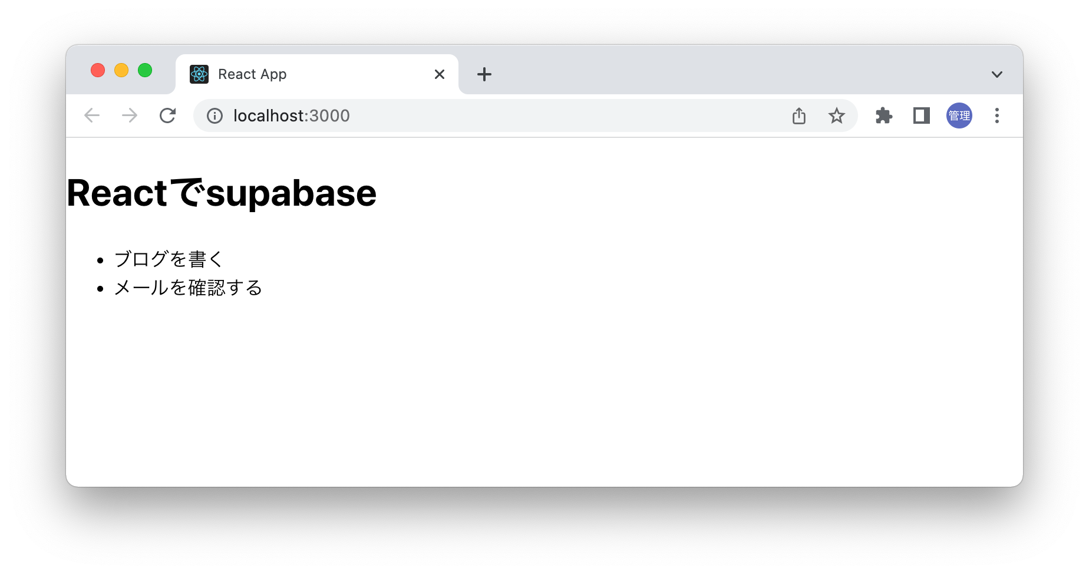Click the share icon in the address bar
Image resolution: width=1089 pixels, height=574 pixels.
point(799,116)
